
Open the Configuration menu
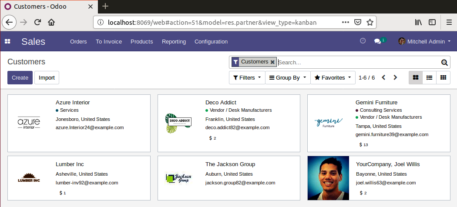211,42
